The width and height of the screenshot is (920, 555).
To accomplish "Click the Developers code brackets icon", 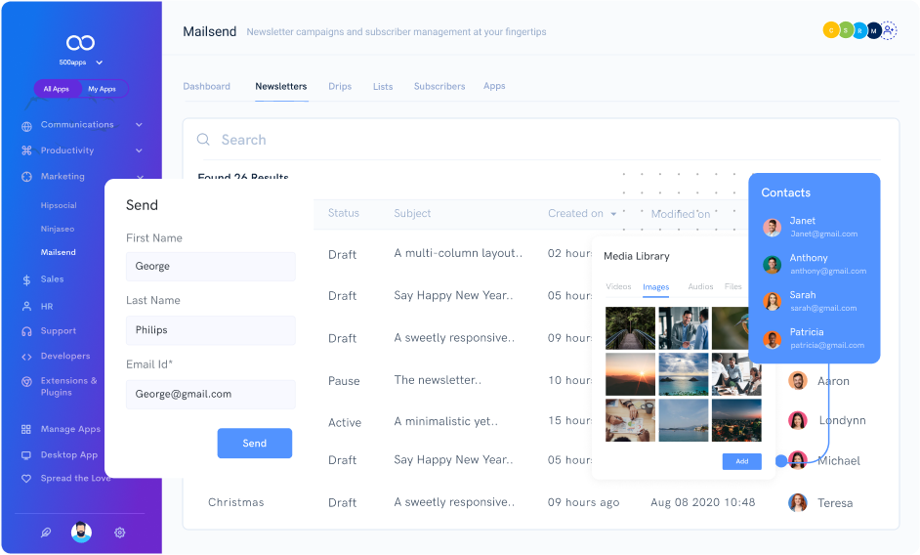I will (x=26, y=357).
